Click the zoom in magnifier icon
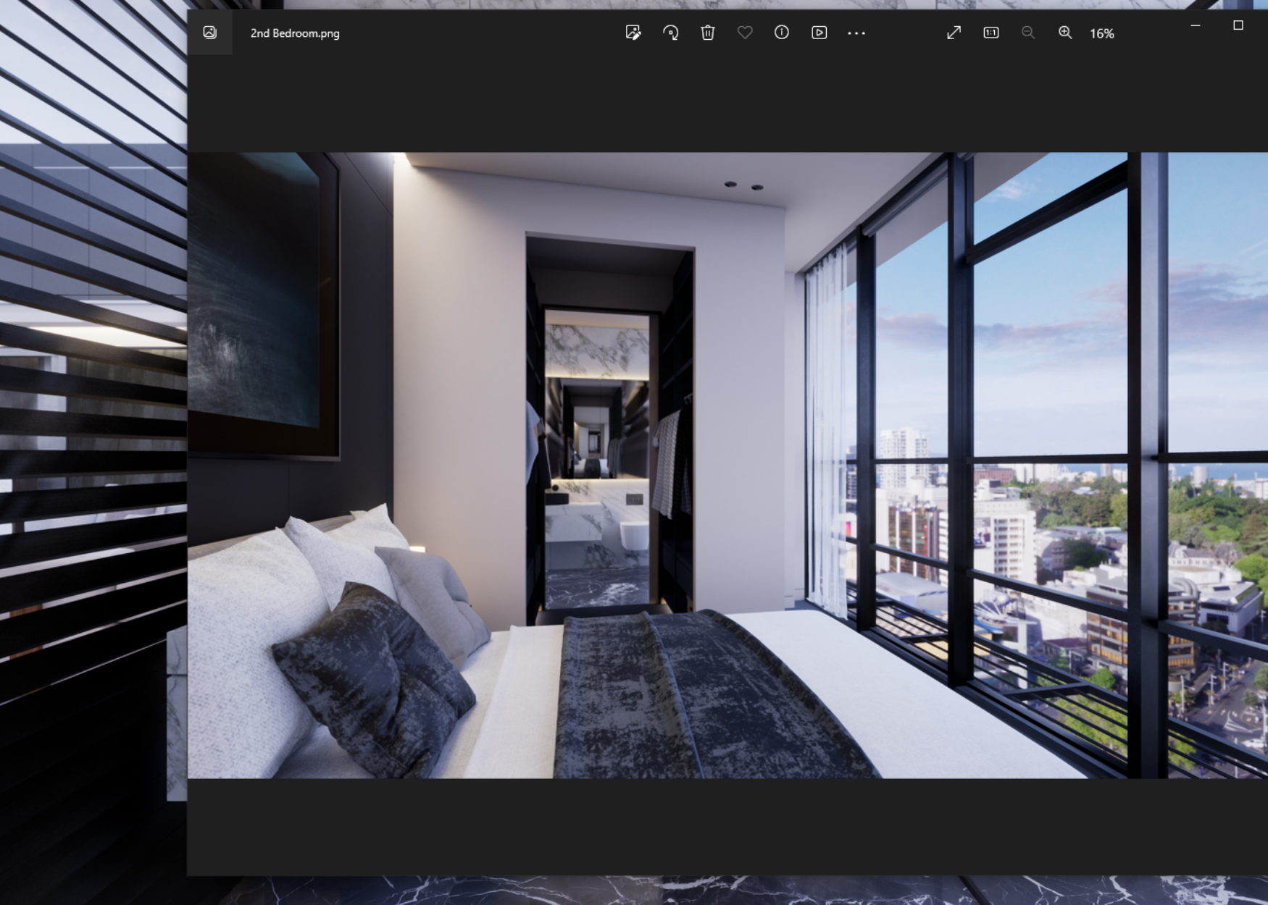This screenshot has height=905, width=1268. [1065, 33]
